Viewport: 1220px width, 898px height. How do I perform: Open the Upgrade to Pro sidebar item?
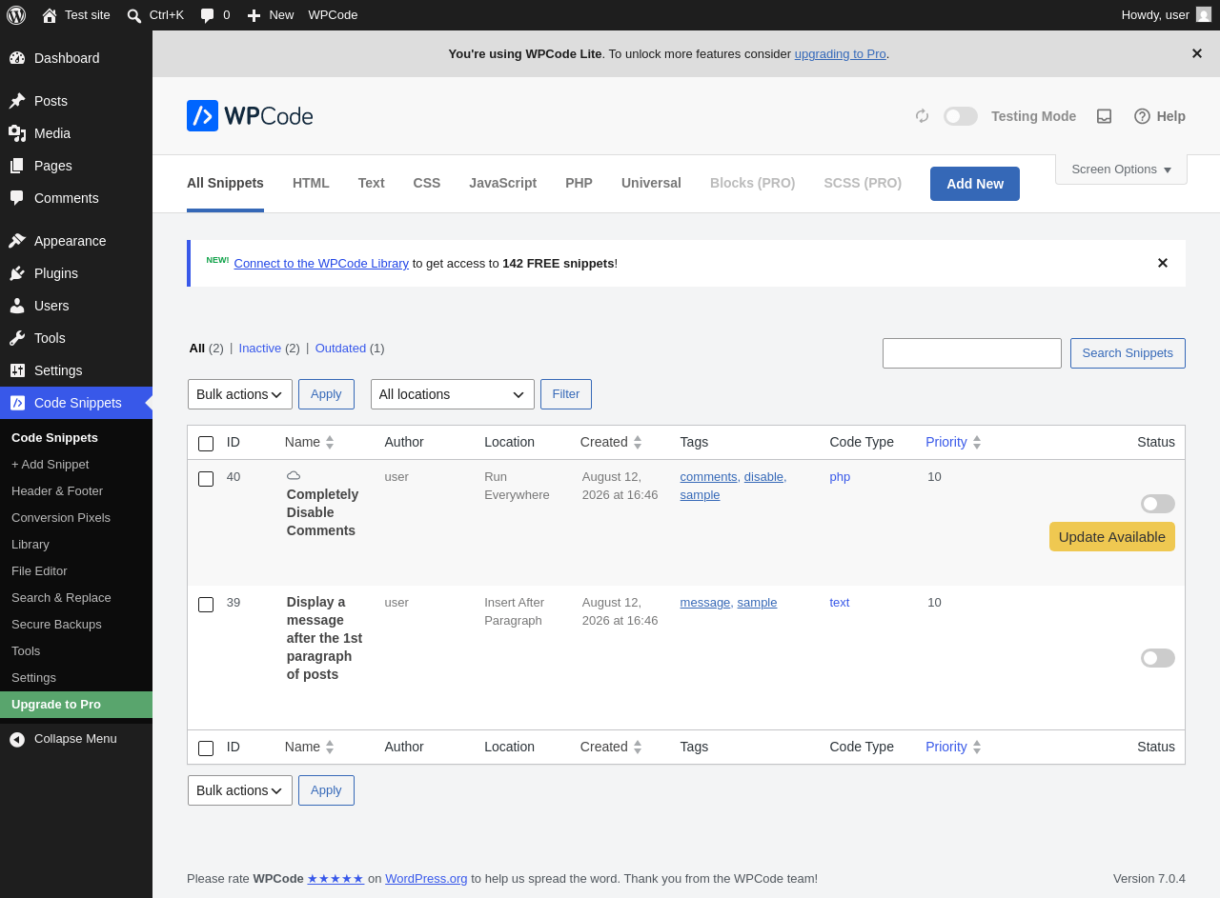click(76, 705)
